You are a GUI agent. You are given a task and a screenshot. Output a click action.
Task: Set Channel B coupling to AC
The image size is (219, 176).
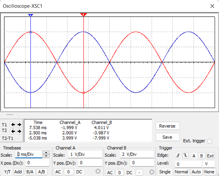click(x=110, y=172)
